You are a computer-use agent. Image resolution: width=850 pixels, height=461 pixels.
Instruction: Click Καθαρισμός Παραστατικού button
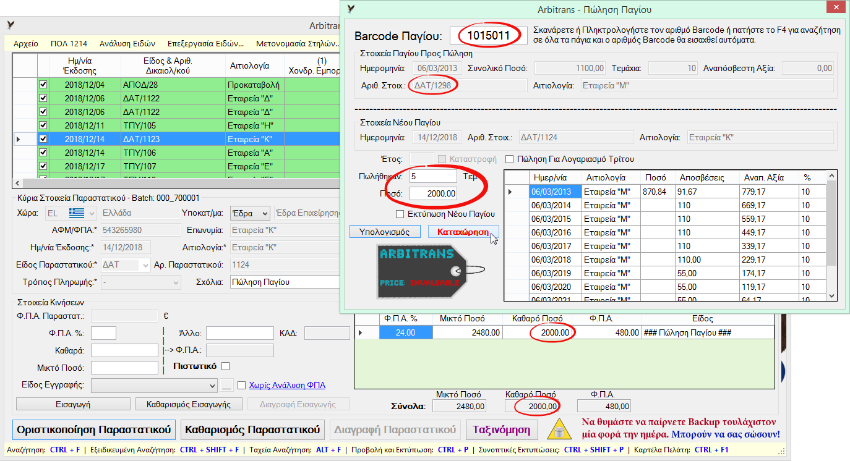252,429
